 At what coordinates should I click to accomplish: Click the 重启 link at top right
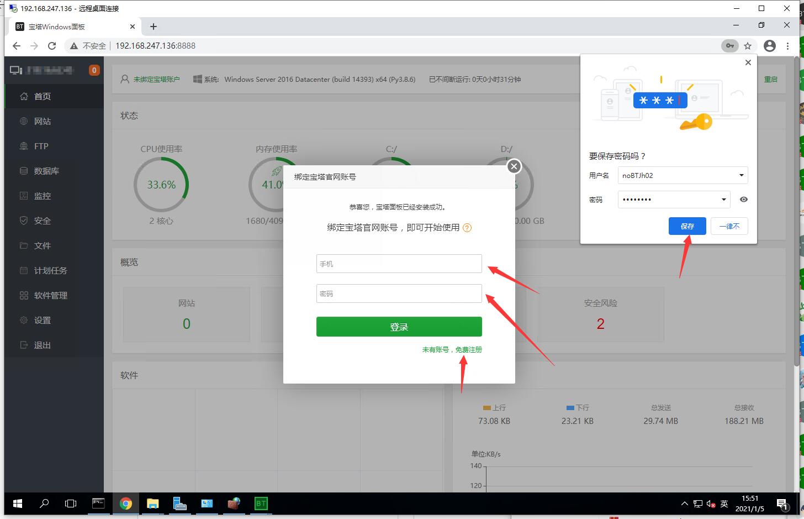point(771,80)
